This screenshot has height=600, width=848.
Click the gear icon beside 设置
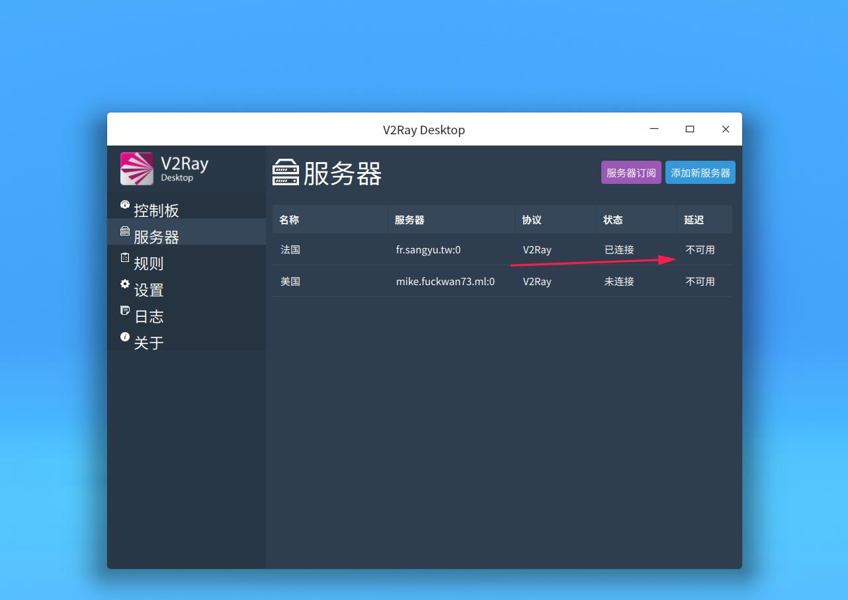pyautogui.click(x=125, y=284)
